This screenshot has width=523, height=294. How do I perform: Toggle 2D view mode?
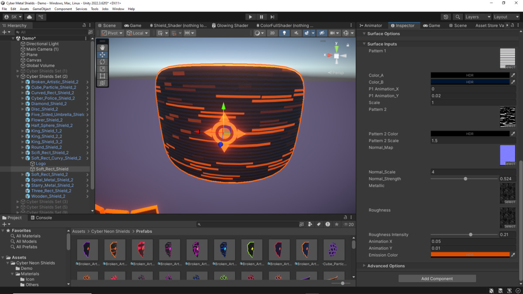tap(272, 33)
